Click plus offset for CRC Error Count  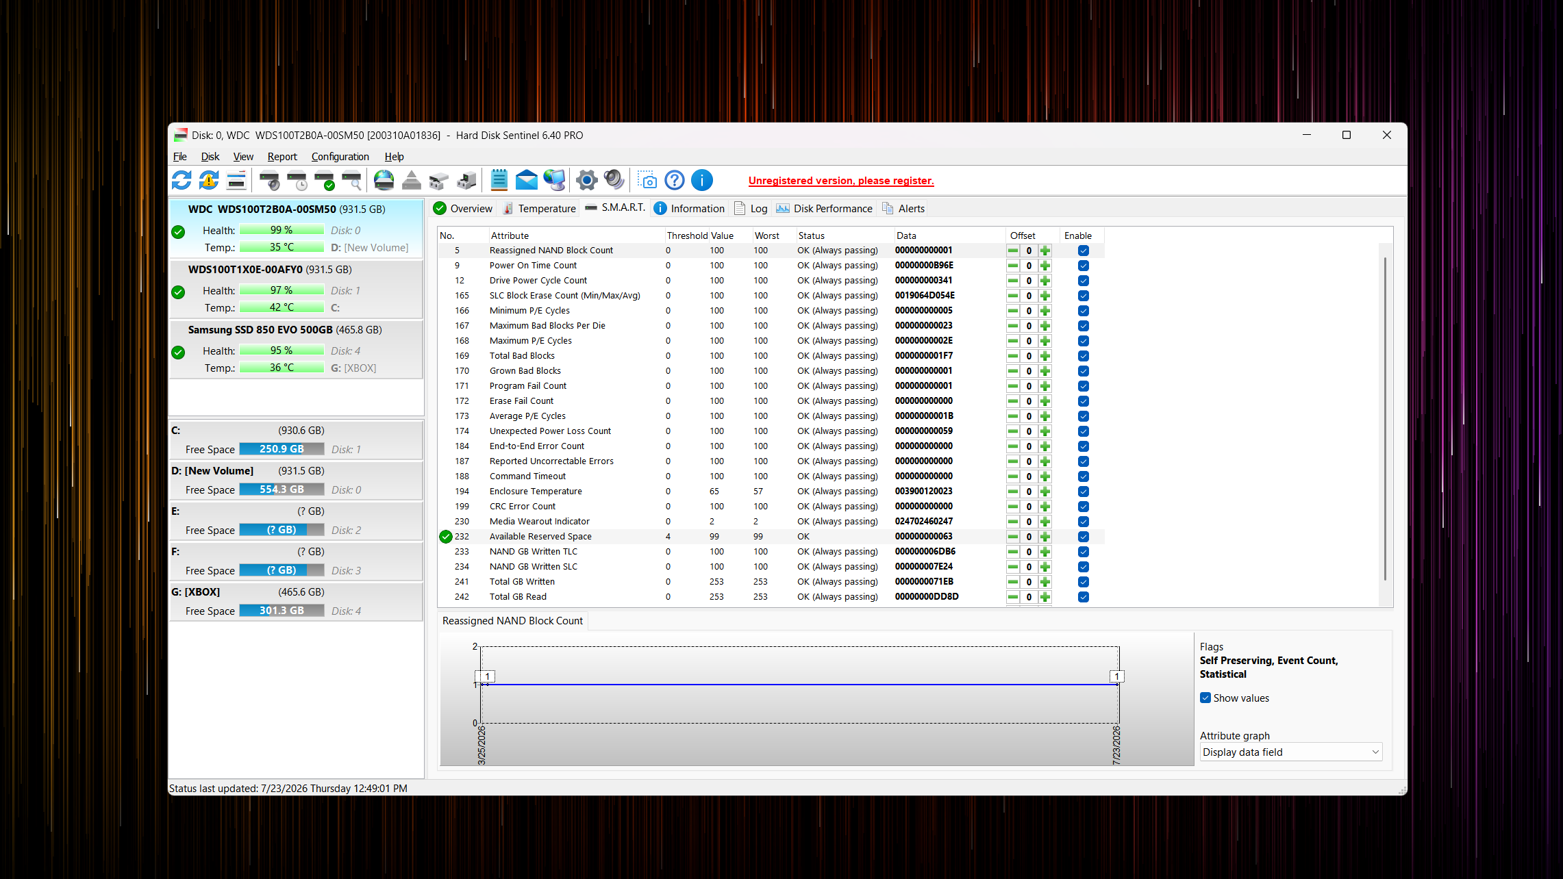pos(1045,507)
